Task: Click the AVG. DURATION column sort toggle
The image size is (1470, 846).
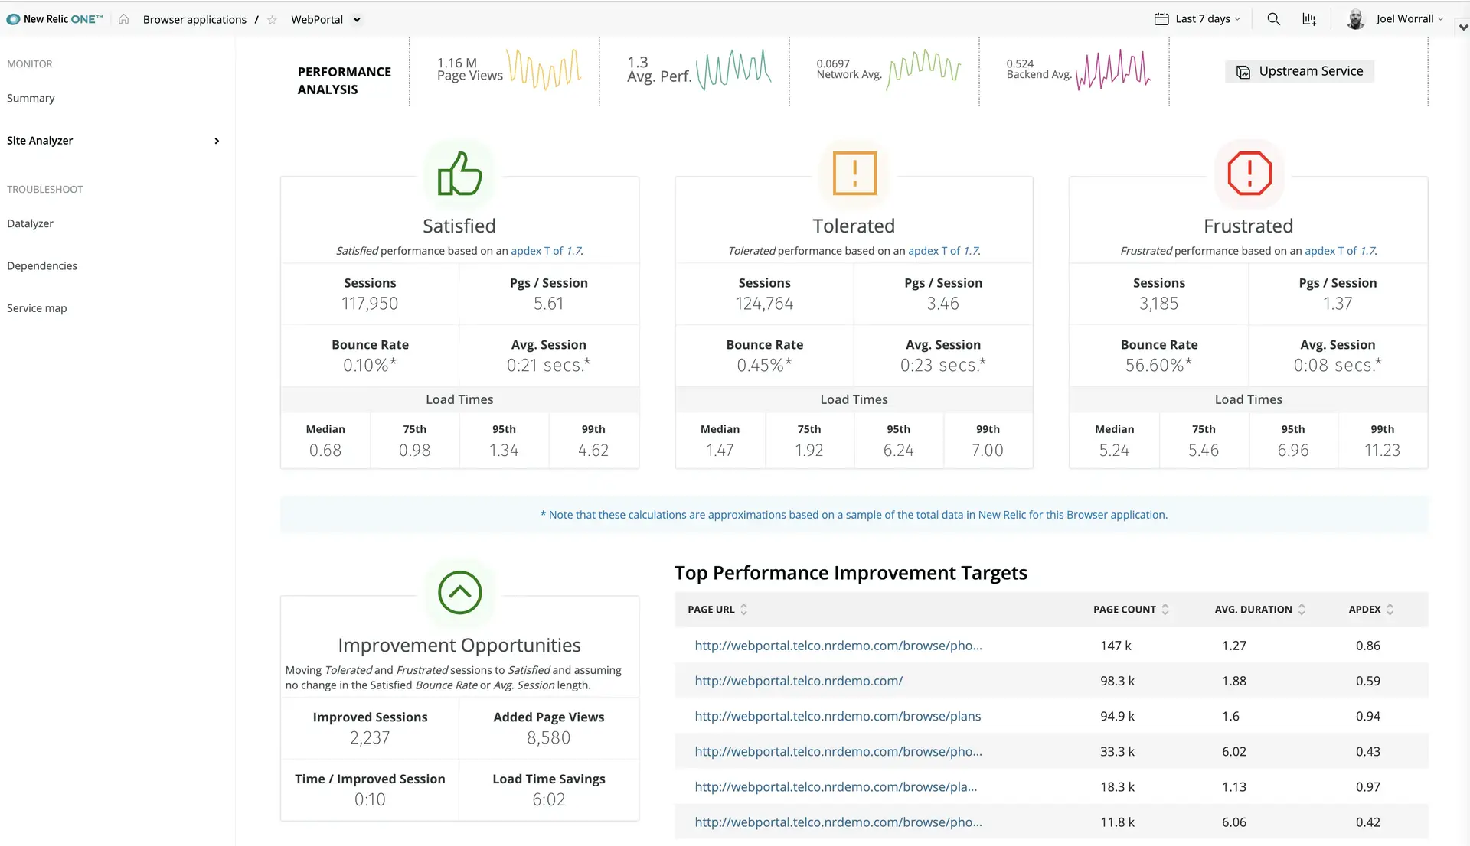Action: coord(1302,609)
